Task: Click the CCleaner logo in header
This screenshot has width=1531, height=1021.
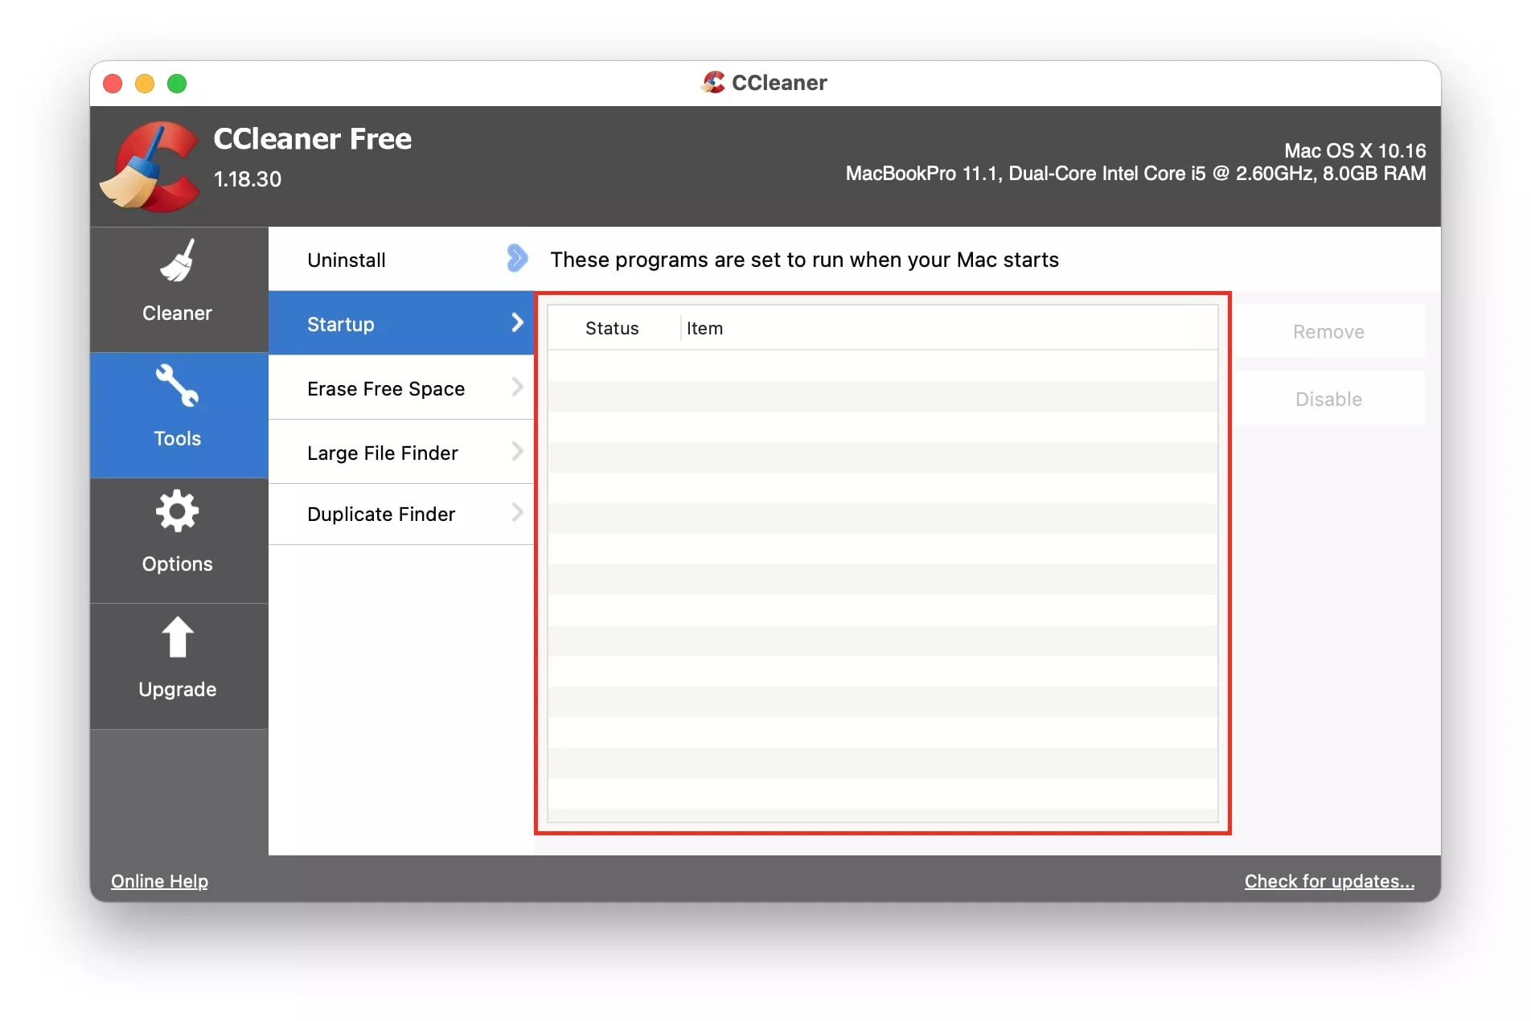Action: point(150,166)
